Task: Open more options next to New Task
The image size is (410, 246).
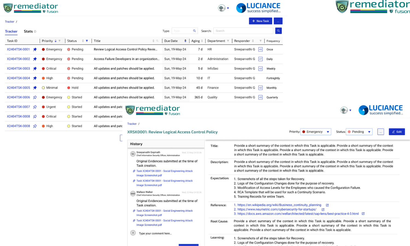Action: (x=278, y=21)
